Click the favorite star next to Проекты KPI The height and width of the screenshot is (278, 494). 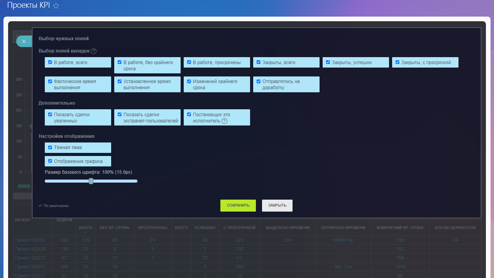click(56, 6)
